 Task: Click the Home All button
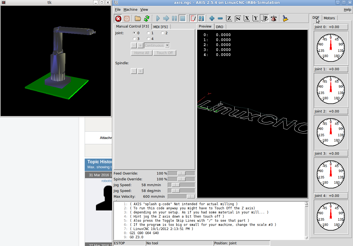pos(142,53)
